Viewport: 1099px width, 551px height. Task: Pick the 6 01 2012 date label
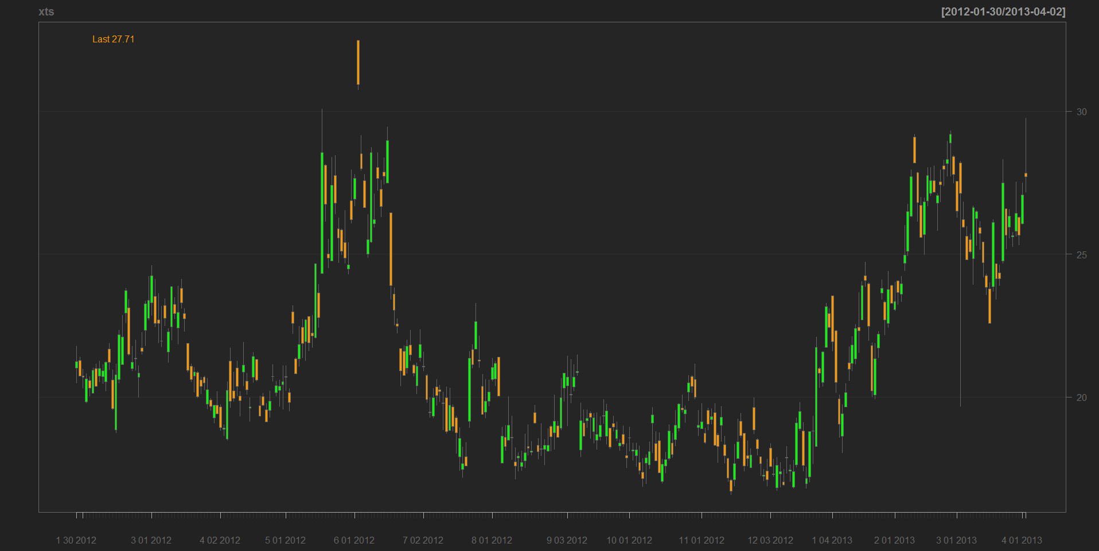coord(354,540)
